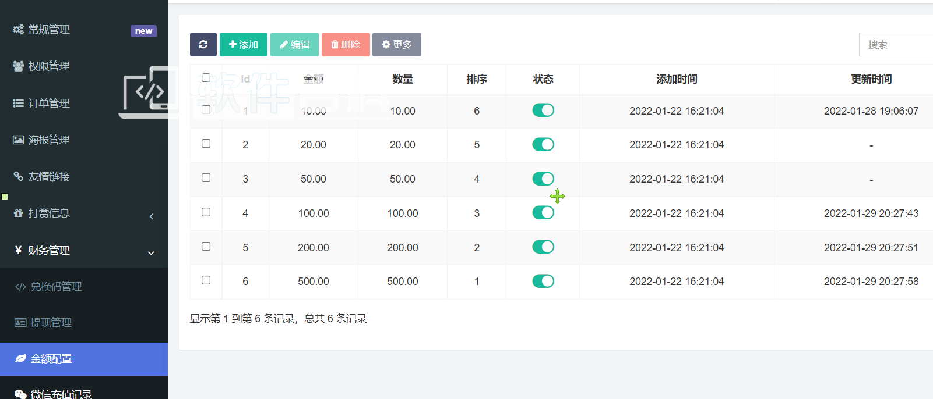Viewport: 933px width, 399px height.
Task: Click the leaf icon beside 金额配置
Action: 20,359
